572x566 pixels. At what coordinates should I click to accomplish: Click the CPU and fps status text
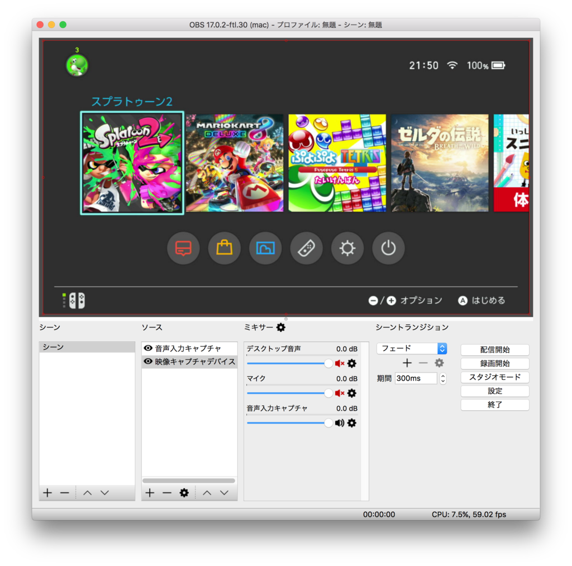point(469,515)
